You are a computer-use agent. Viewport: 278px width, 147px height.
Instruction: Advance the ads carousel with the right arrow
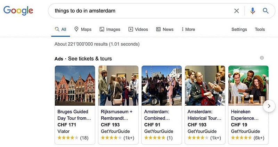pos(269,106)
